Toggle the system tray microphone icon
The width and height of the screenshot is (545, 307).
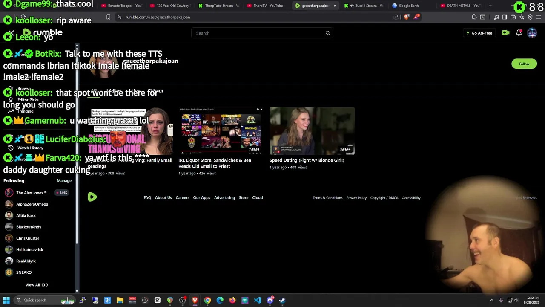click(x=501, y=300)
